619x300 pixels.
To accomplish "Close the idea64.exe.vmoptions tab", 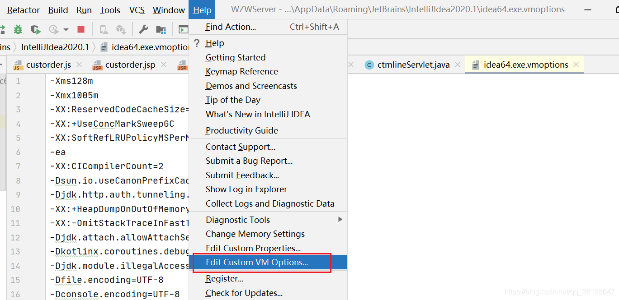I will (576, 65).
